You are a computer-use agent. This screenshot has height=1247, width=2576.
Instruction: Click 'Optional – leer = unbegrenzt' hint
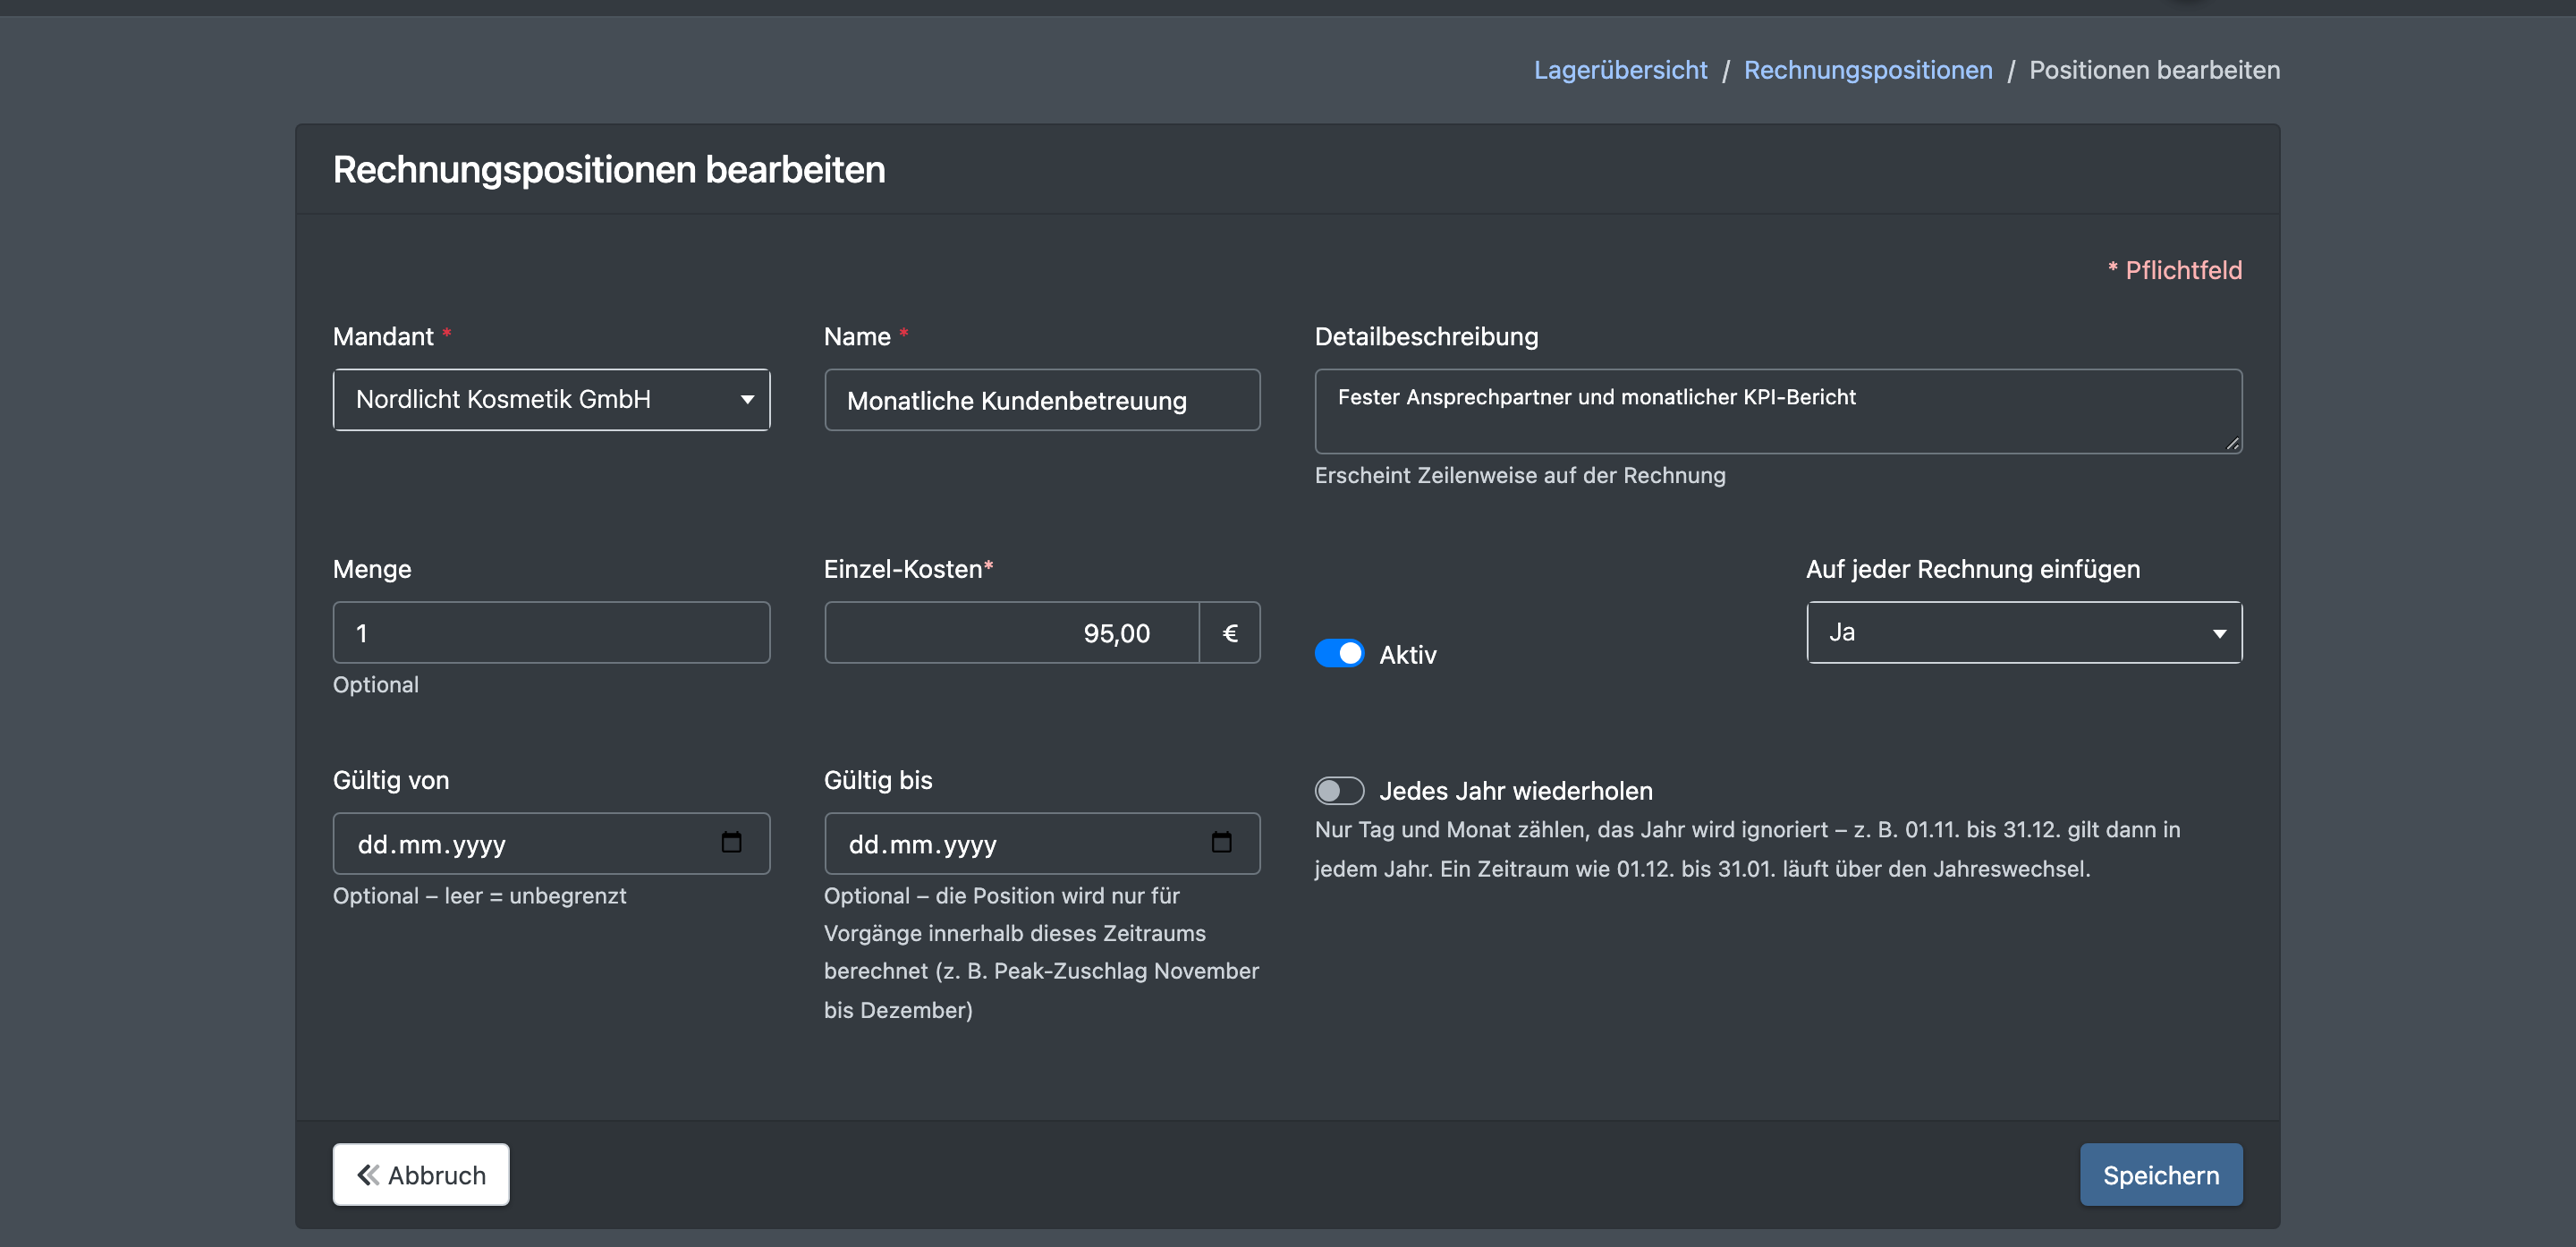[479, 895]
